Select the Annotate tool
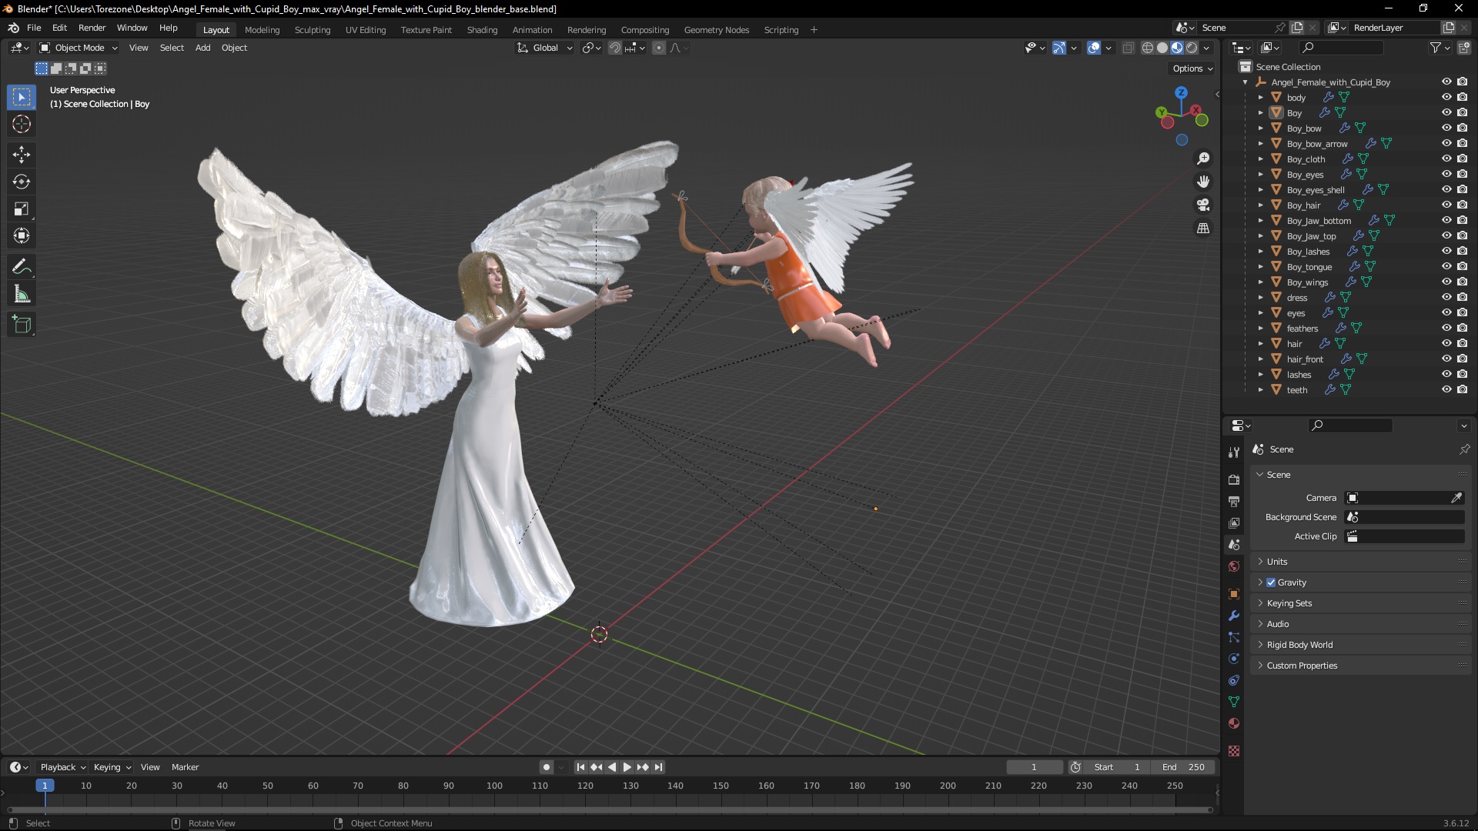 tap(22, 267)
